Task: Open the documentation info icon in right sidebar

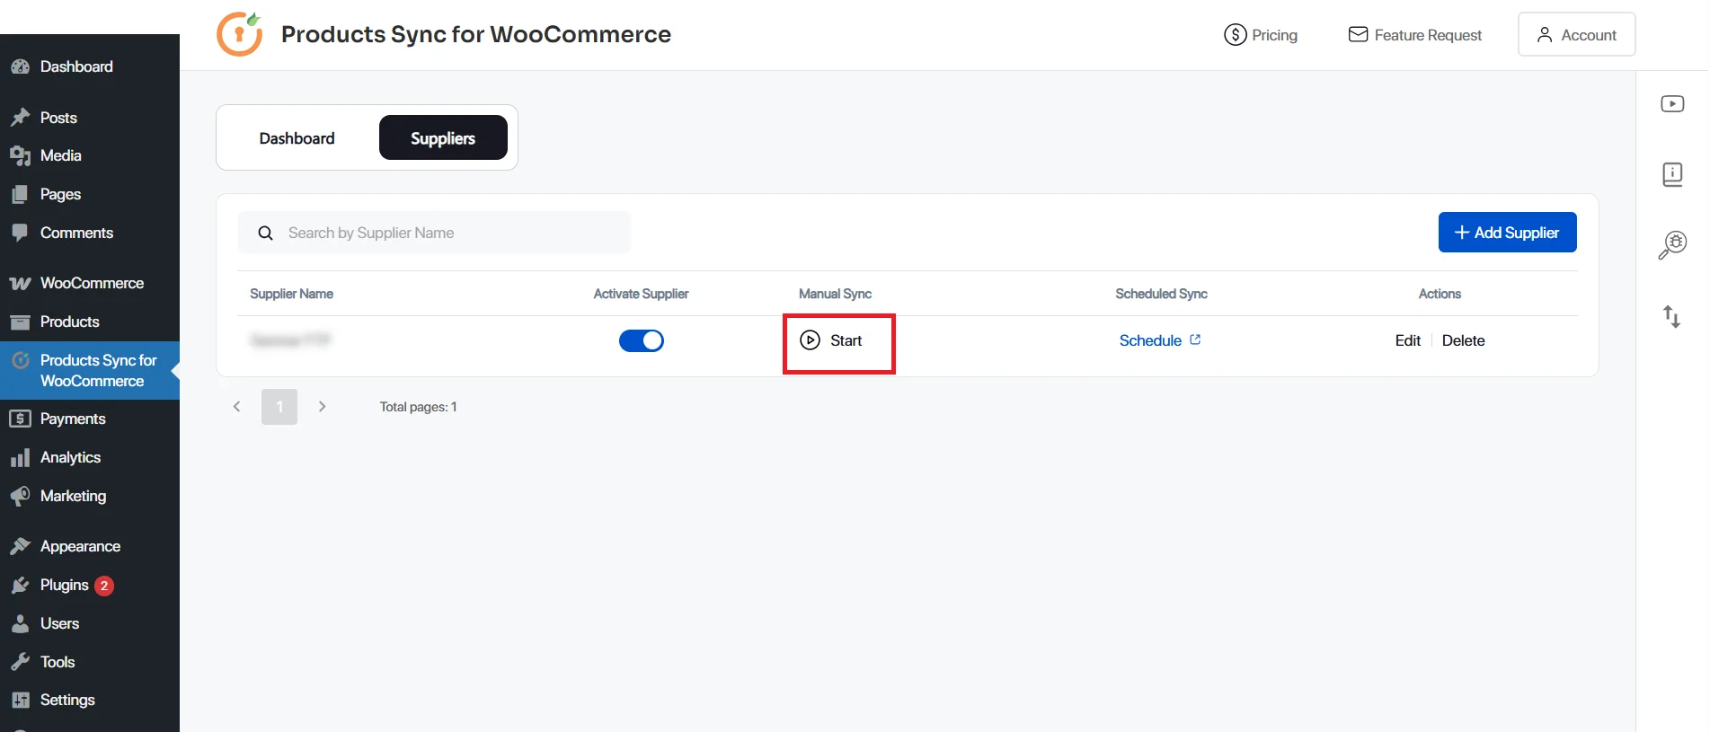Action: point(1672,174)
